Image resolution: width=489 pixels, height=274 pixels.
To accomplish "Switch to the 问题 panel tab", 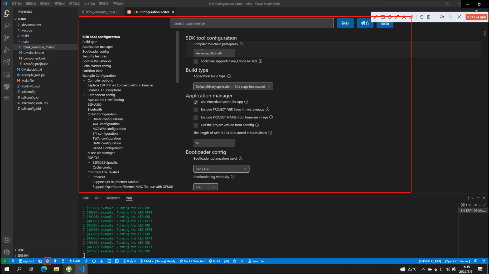I will (86, 198).
